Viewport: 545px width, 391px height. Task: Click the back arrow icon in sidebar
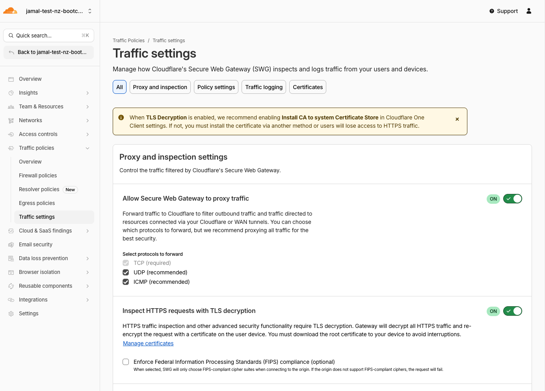[x=11, y=52]
